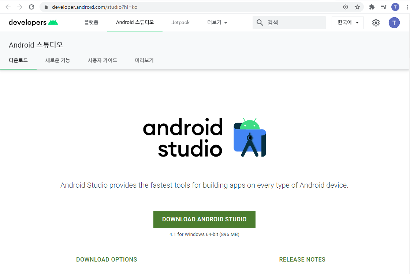Open the 플랫폼 nav item
The width and height of the screenshot is (410, 274).
coord(91,22)
